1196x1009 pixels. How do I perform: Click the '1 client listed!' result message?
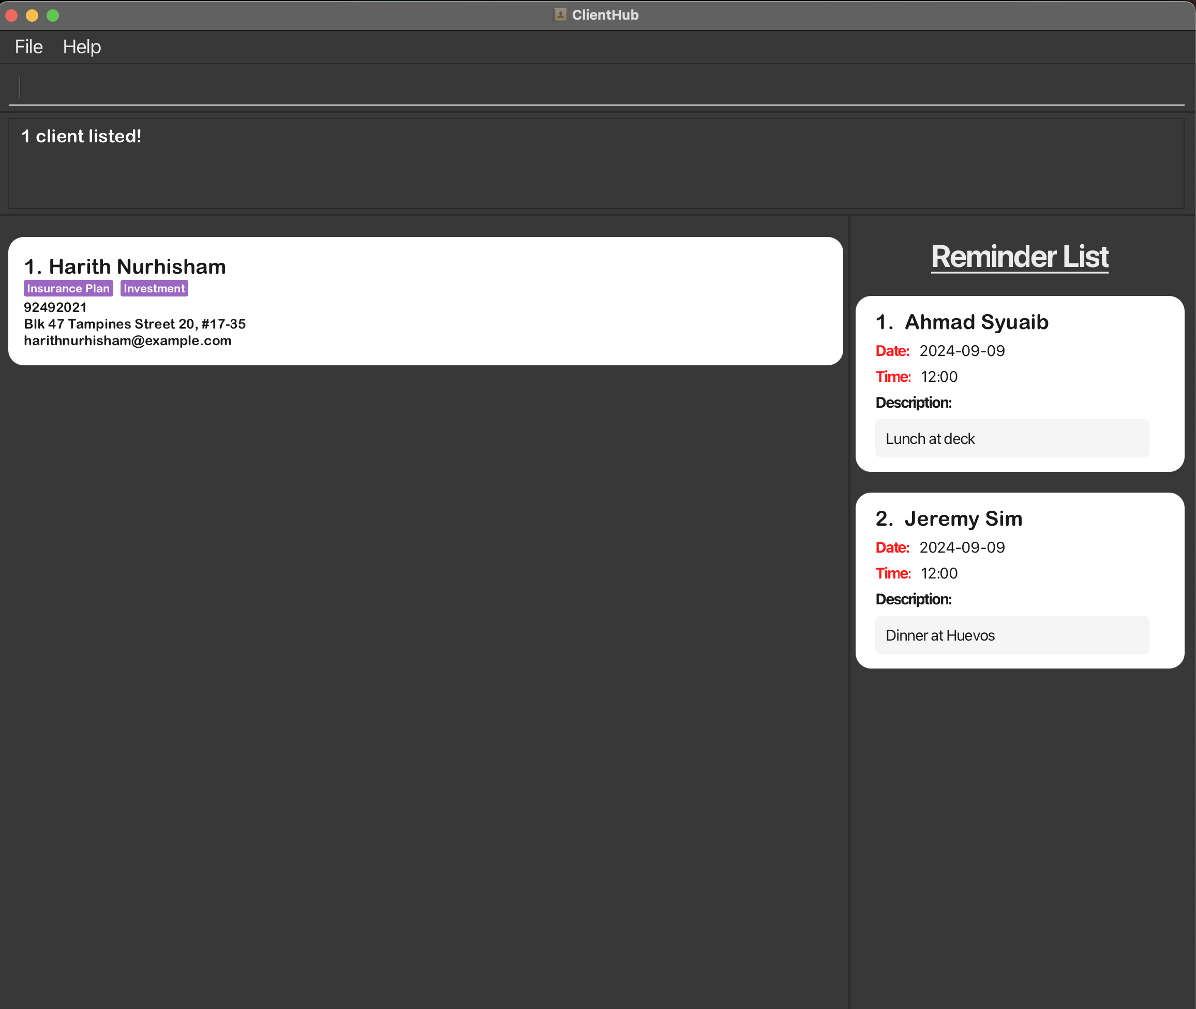click(81, 136)
